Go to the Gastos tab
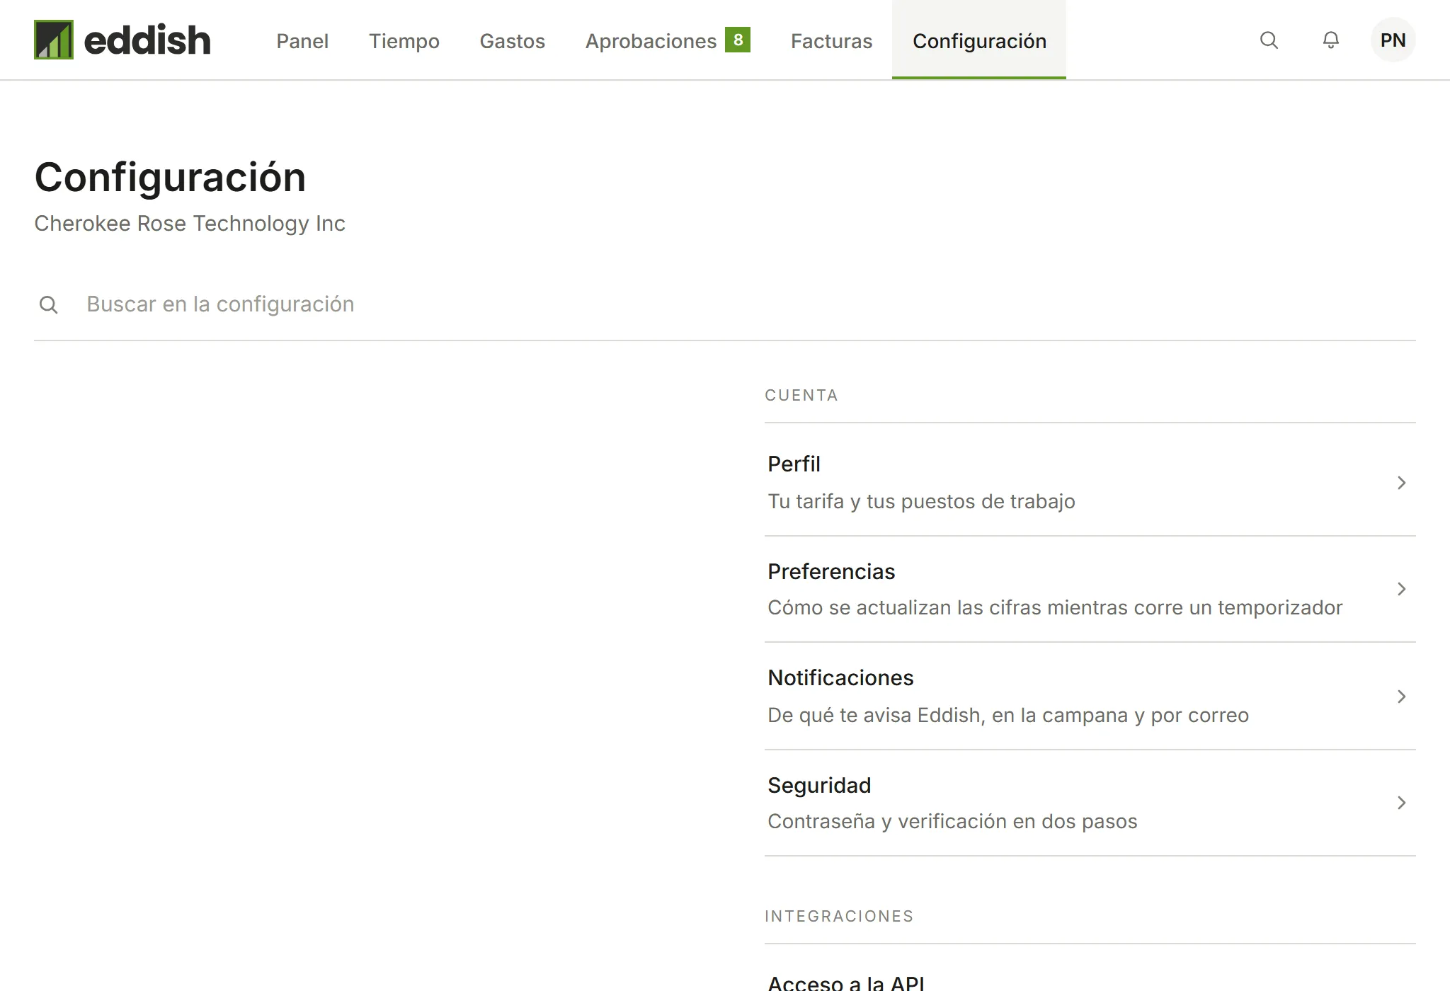Viewport: 1450px width, 991px height. [512, 41]
